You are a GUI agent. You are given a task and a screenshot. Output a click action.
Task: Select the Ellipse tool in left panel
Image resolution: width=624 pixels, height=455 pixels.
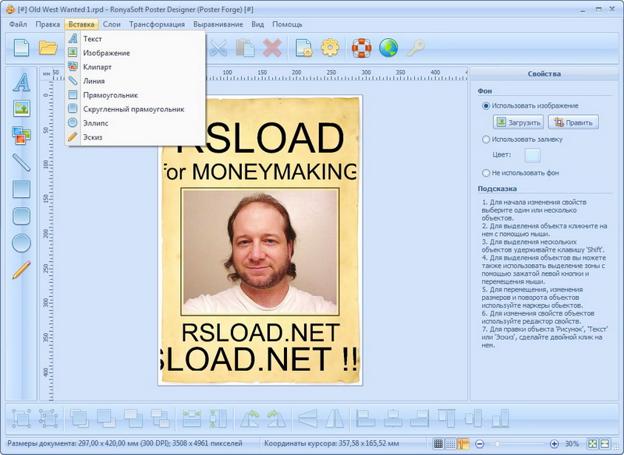(x=22, y=243)
